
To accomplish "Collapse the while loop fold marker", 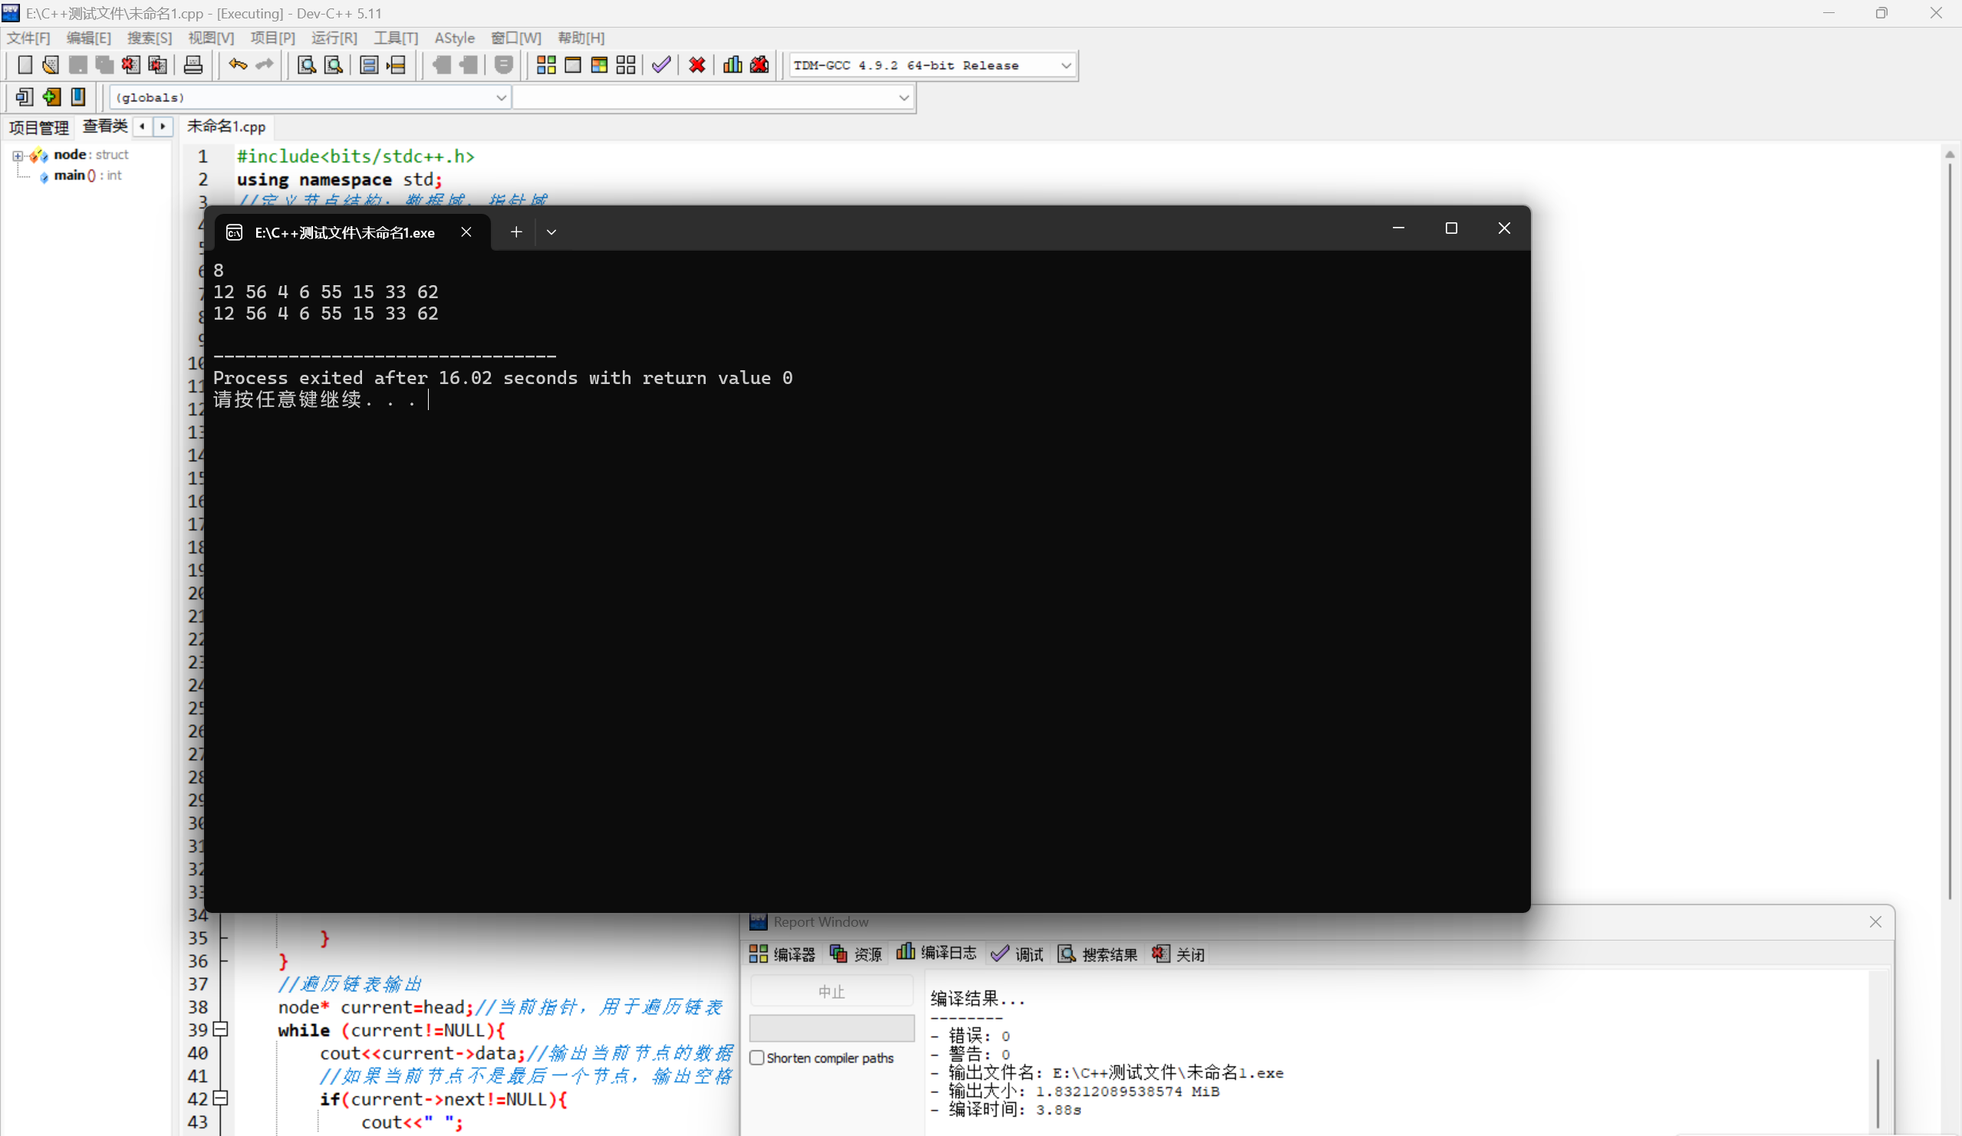I will click(x=220, y=1029).
